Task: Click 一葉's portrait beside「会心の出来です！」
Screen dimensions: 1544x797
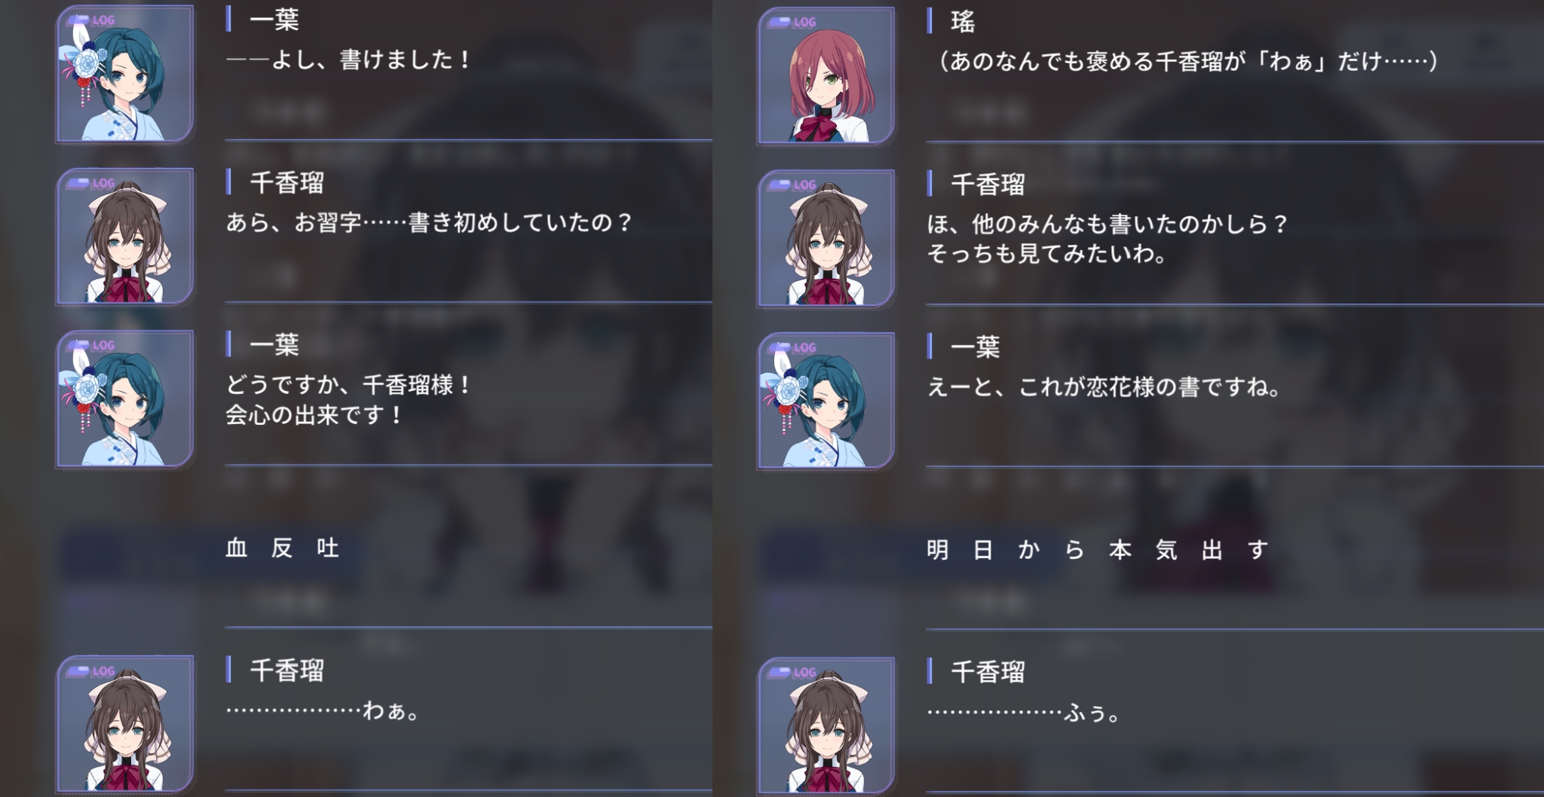Action: click(x=125, y=399)
